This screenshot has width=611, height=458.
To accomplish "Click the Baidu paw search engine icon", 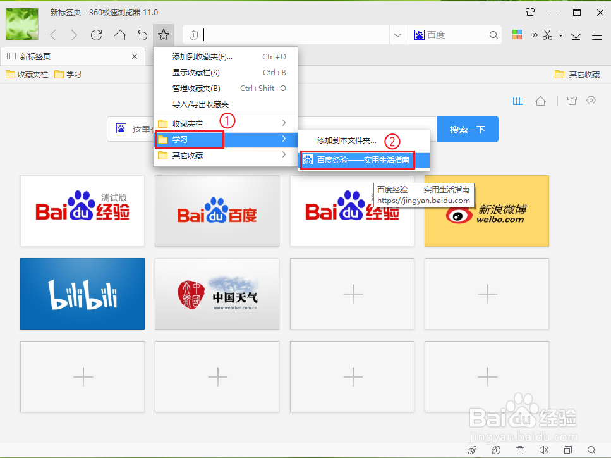I will pyautogui.click(x=420, y=35).
